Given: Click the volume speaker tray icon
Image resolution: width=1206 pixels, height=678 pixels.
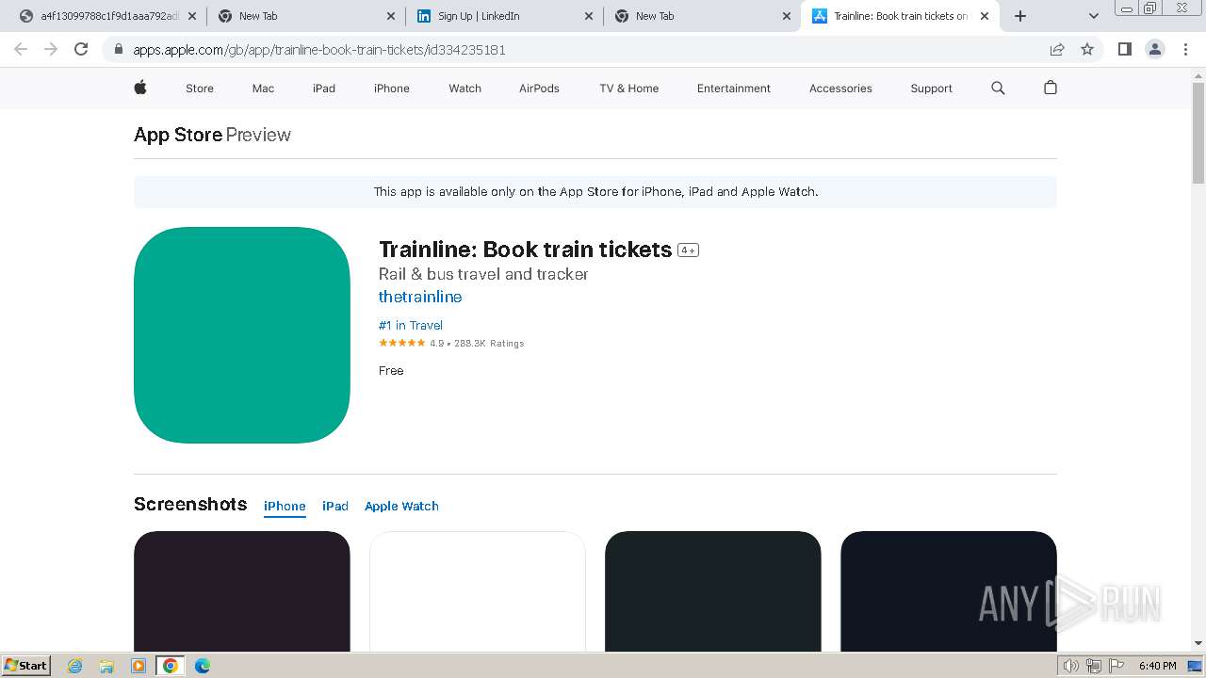Looking at the screenshot, I should click(x=1071, y=666).
